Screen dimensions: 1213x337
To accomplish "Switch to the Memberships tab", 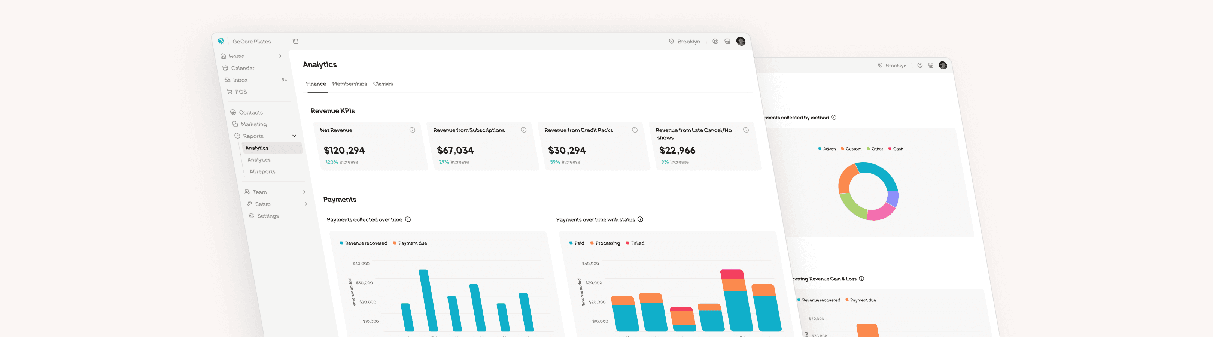I will (x=349, y=84).
